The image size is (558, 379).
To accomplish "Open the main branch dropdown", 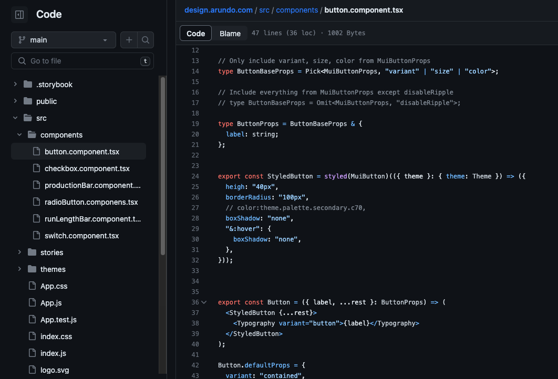I will [64, 40].
